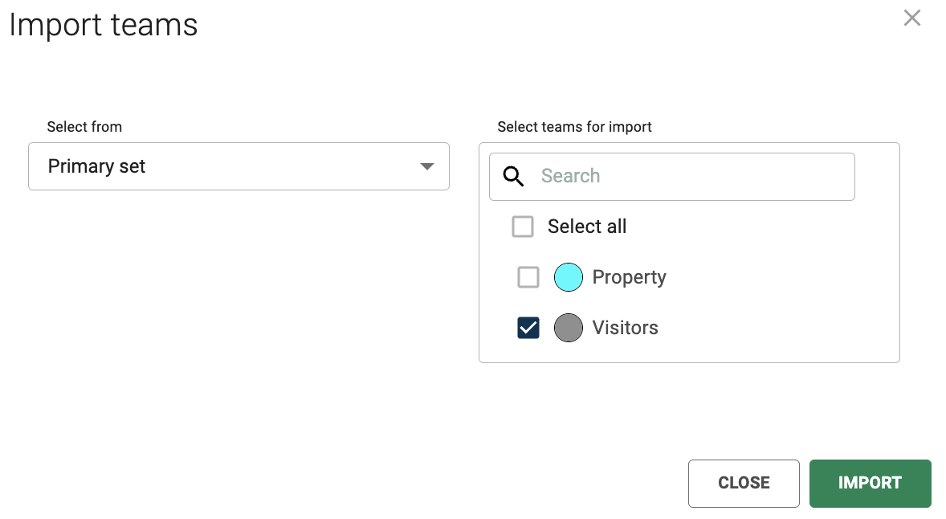Click the Search teams text field

(x=691, y=176)
